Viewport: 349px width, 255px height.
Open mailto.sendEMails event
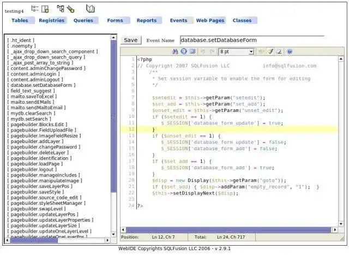point(31,102)
